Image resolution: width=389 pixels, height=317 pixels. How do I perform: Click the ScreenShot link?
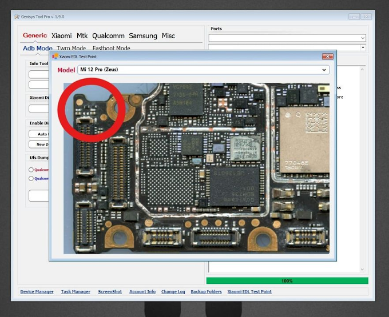[110, 292]
